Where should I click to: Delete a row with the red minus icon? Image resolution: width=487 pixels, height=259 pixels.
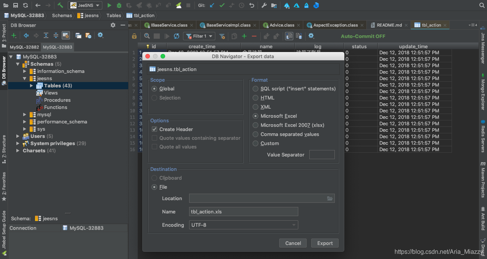click(254, 36)
